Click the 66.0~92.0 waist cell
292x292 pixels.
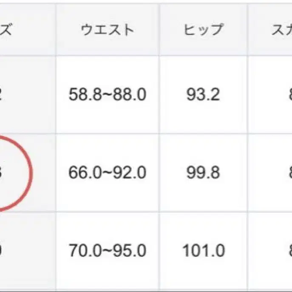pyautogui.click(x=108, y=173)
